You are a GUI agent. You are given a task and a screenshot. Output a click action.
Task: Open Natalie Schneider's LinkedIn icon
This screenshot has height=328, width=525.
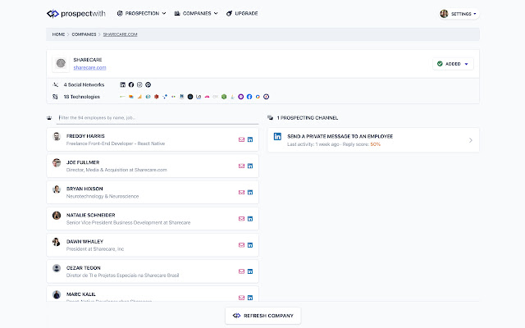[x=250, y=219]
